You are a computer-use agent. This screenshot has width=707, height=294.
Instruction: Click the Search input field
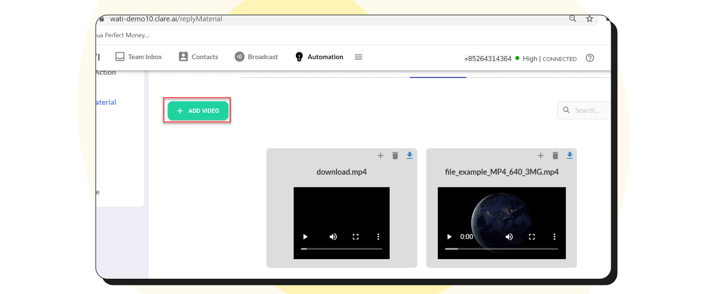point(589,111)
